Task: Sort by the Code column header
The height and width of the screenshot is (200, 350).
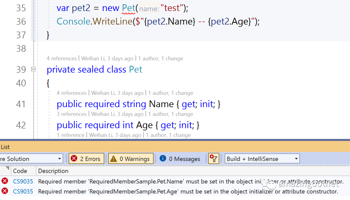Action: coord(20,171)
